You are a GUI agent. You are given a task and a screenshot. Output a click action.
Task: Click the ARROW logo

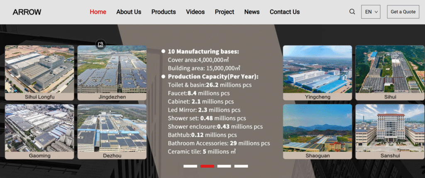27,12
